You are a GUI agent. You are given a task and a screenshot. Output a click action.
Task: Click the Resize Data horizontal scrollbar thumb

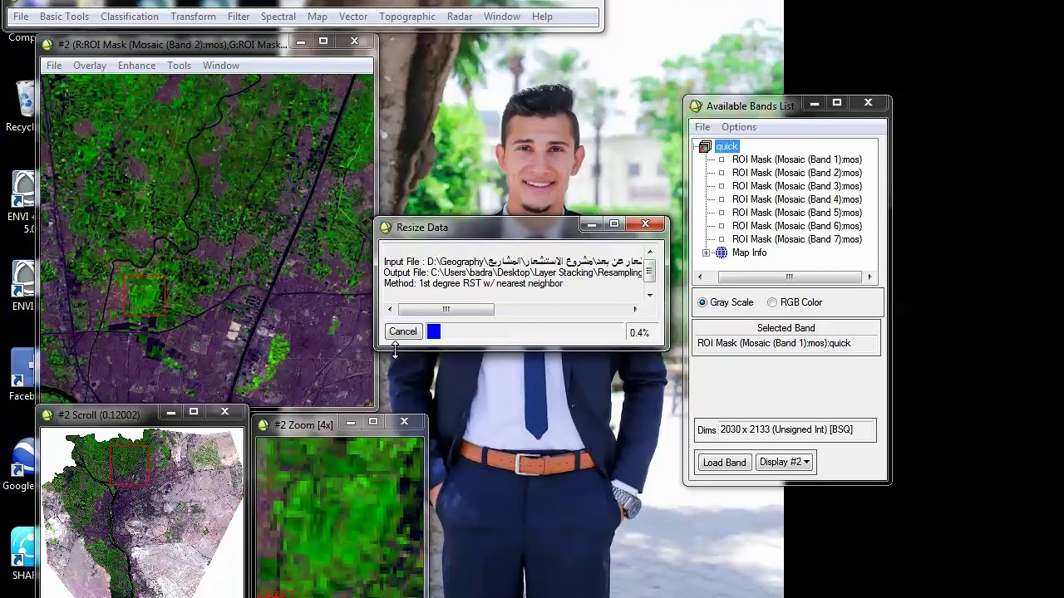[x=446, y=310]
